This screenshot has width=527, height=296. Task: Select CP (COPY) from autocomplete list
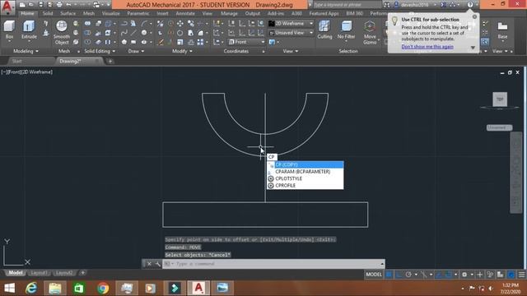click(x=305, y=164)
